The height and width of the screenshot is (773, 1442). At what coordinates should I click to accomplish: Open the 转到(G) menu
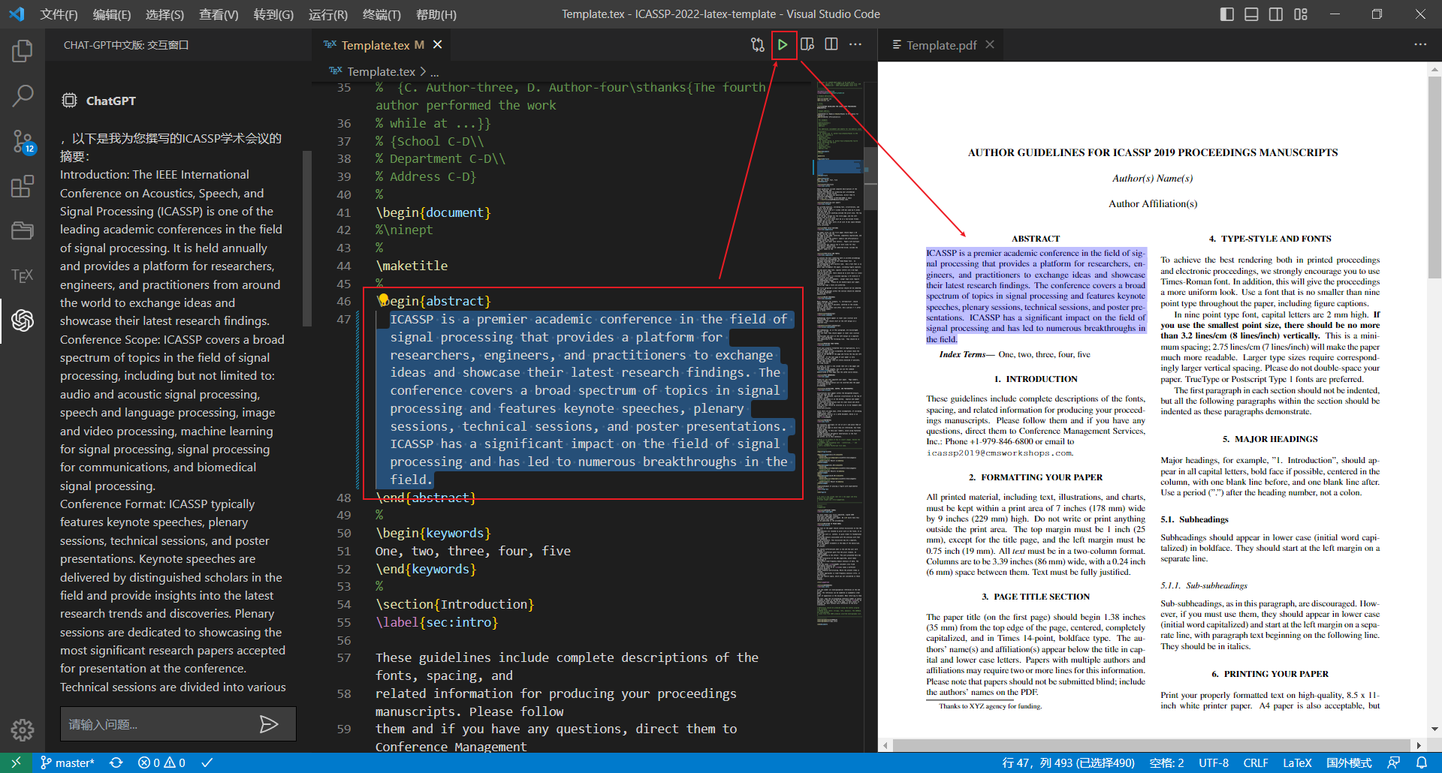pyautogui.click(x=273, y=14)
